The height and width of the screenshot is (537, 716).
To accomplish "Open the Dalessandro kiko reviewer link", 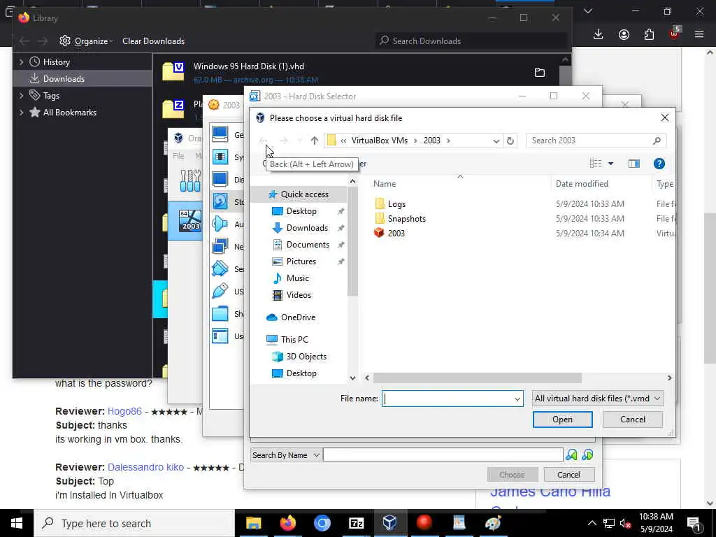I will [145, 468].
